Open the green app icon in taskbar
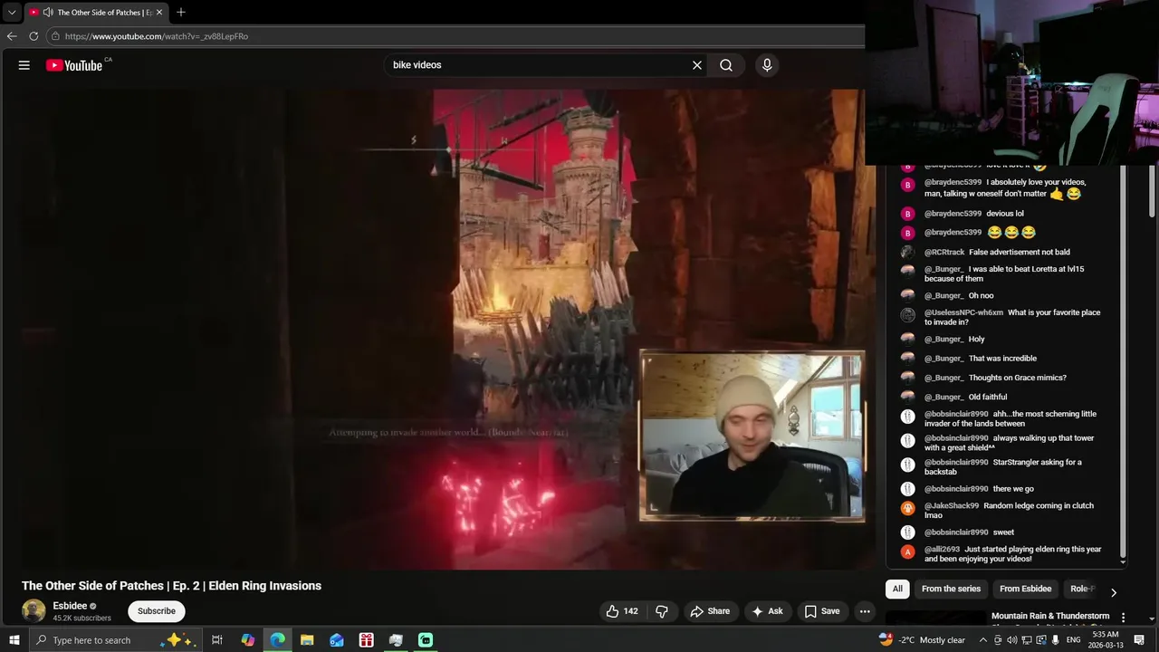 tap(426, 640)
